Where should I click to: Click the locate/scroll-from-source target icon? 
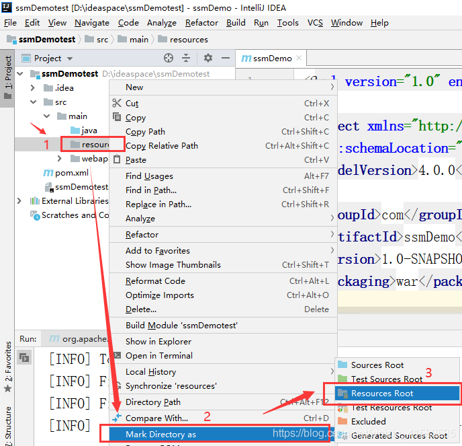click(169, 58)
